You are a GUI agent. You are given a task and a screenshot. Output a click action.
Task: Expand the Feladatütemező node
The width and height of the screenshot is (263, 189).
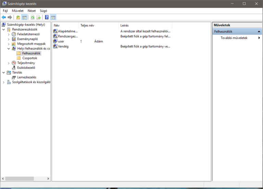coord(9,34)
